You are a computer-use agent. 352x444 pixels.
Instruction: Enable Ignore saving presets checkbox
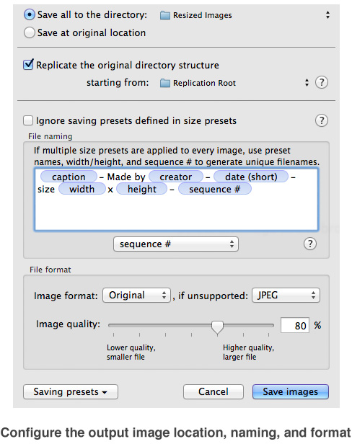(x=28, y=120)
